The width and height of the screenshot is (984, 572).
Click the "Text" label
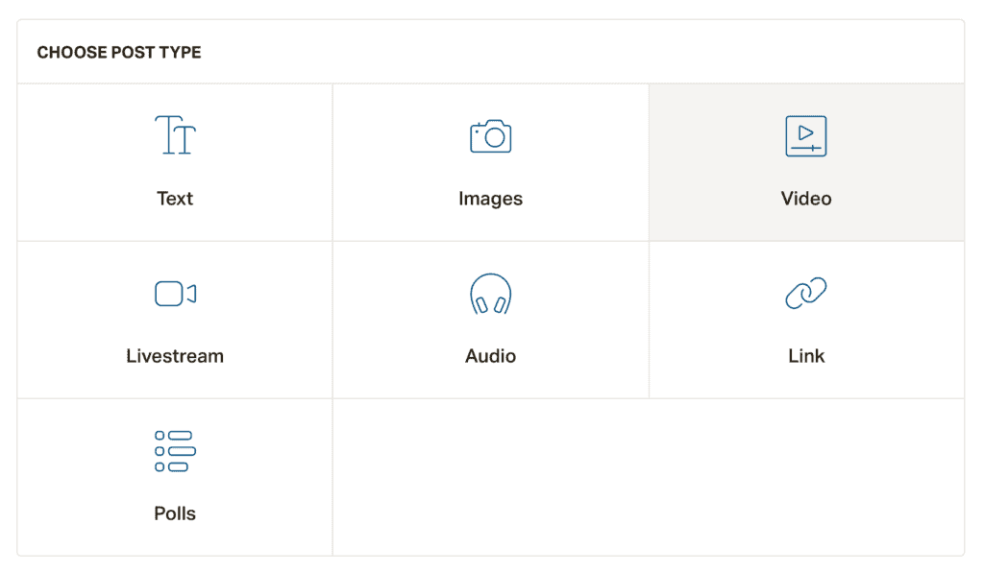tap(175, 199)
